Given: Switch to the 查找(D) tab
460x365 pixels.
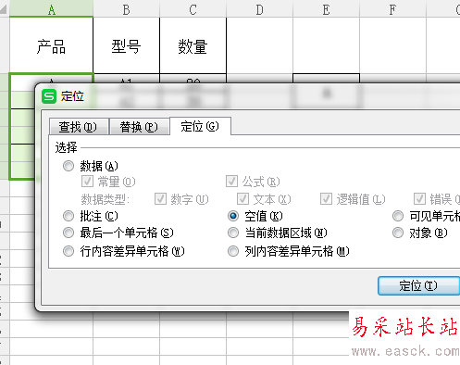Looking at the screenshot, I should [x=79, y=127].
